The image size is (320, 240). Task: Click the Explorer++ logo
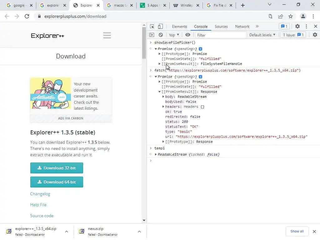(x=47, y=36)
